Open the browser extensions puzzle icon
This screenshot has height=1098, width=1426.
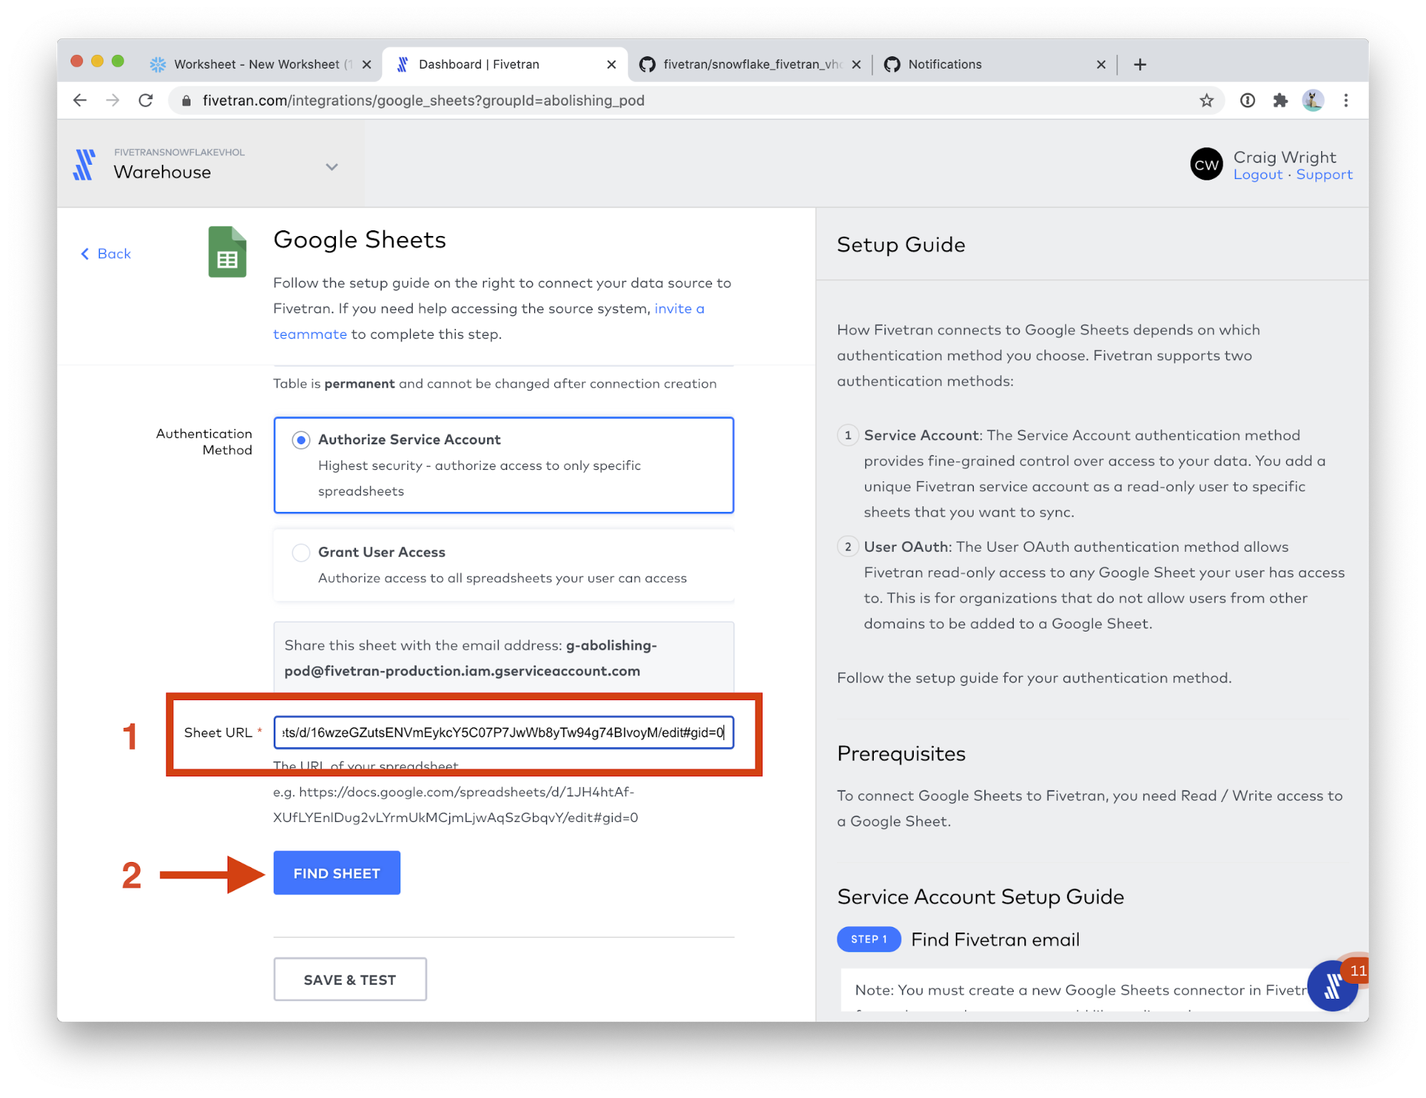pos(1280,101)
